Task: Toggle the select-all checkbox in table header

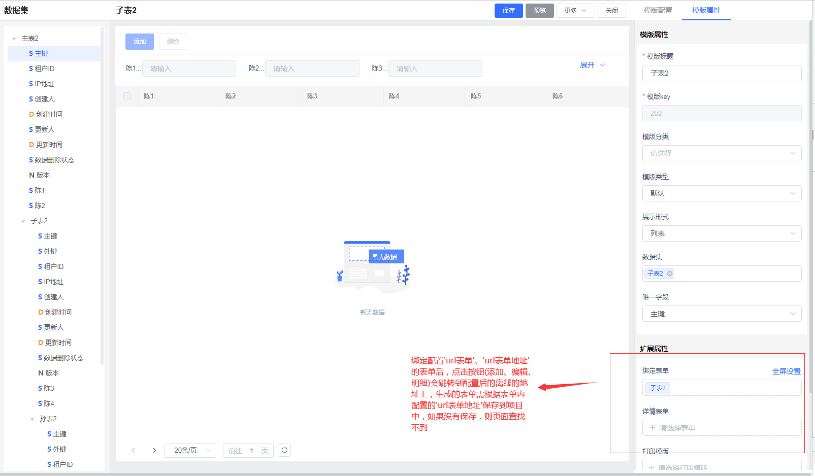Action: pyautogui.click(x=127, y=96)
